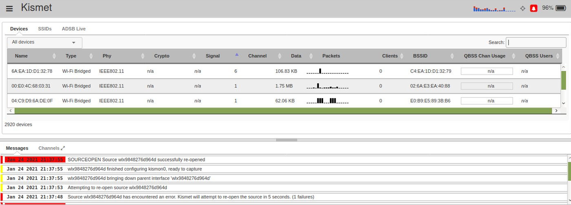
Task: Open the Kismet hamburger sidebar menu
Action: pyautogui.click(x=9, y=9)
